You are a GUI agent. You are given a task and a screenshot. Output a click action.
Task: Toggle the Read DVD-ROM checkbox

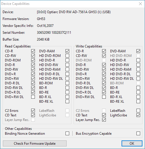[x=33, y=60]
